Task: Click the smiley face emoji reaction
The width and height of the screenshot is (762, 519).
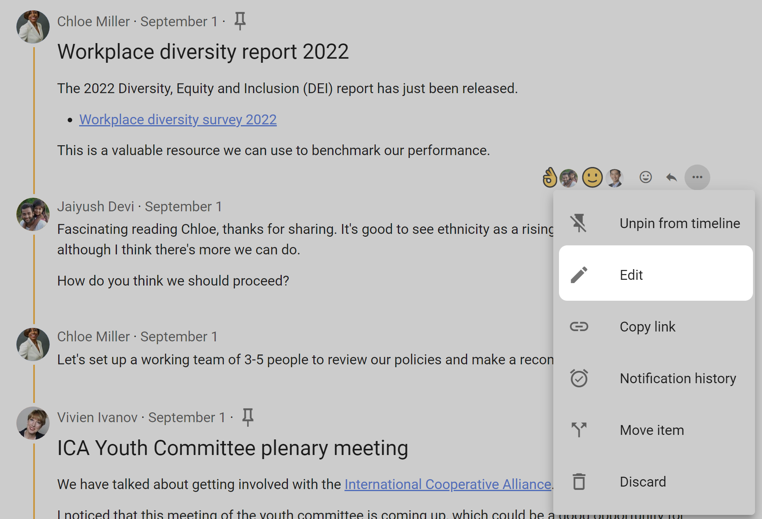Action: click(592, 178)
